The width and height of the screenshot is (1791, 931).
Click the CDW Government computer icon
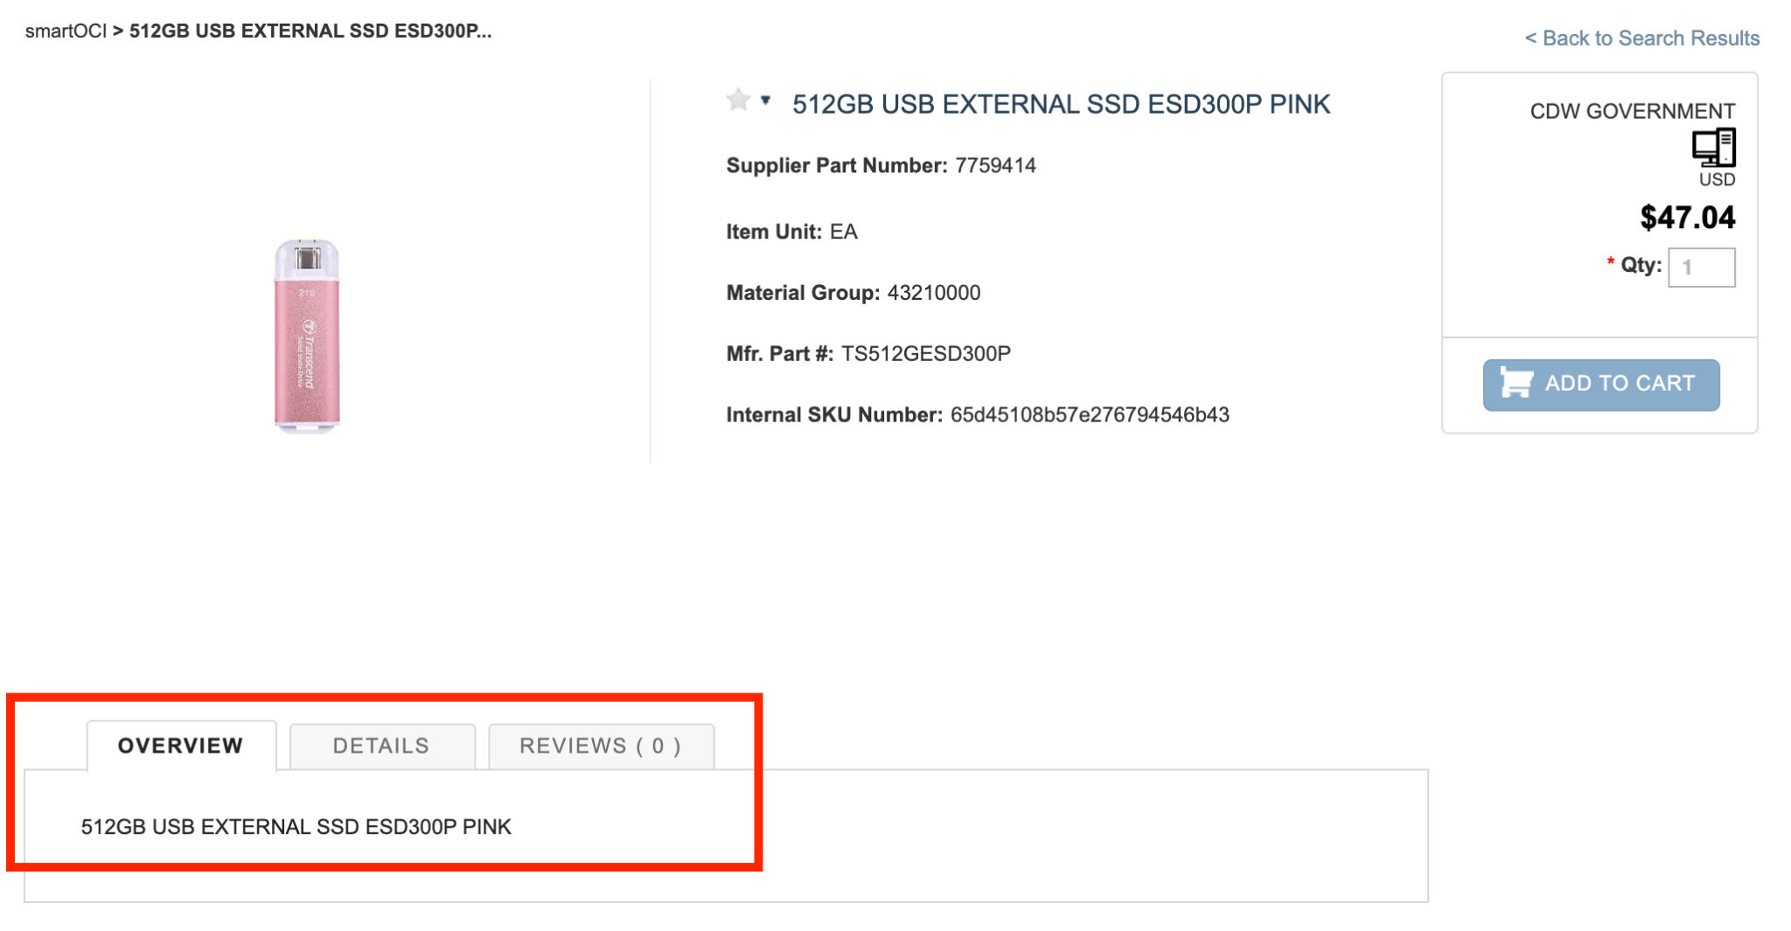pyautogui.click(x=1713, y=147)
